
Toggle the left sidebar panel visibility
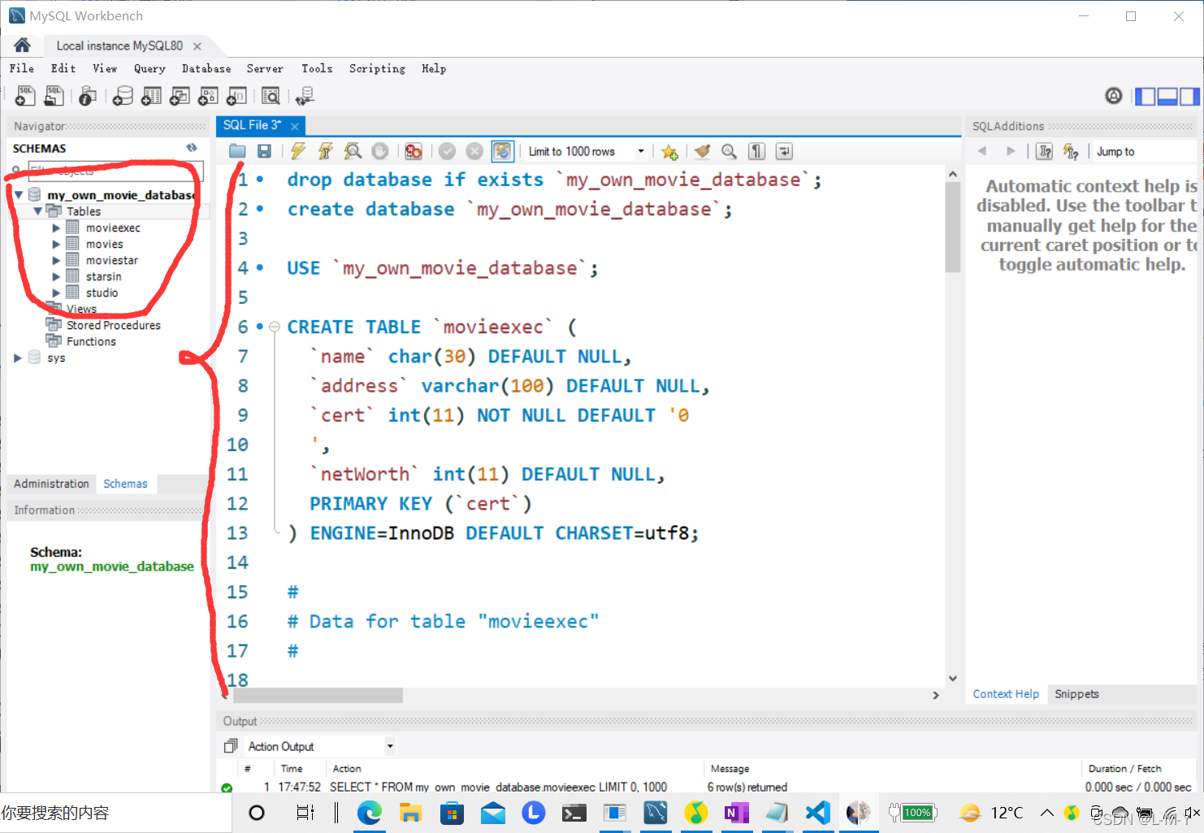point(1145,97)
